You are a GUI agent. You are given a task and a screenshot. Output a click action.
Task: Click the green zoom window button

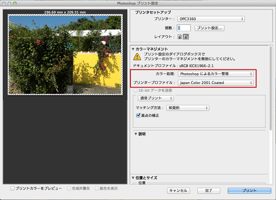15,4
